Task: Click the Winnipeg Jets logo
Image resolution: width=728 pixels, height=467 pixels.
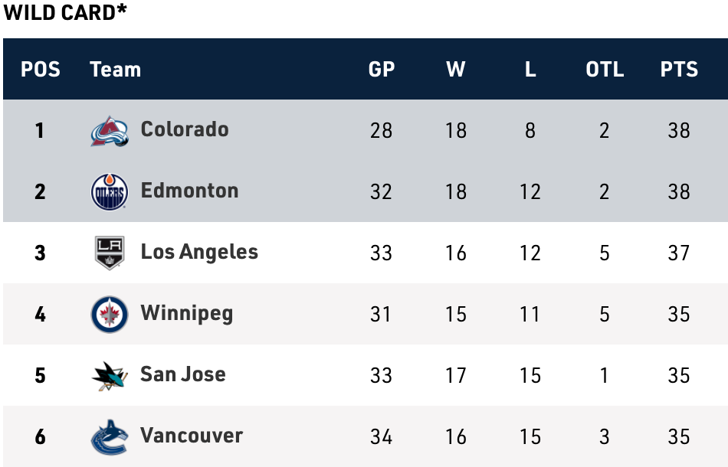Action: click(109, 314)
